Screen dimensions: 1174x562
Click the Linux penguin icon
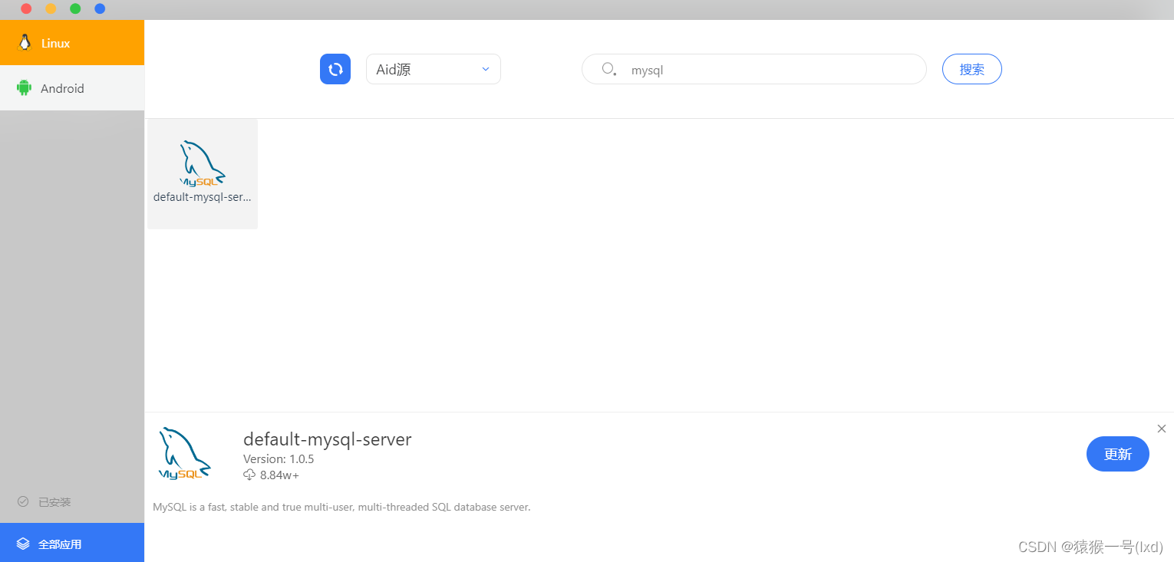click(x=25, y=43)
